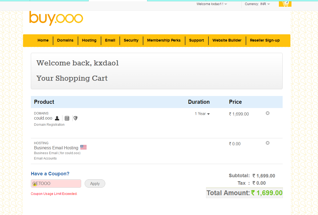The image size is (318, 215).
Task: Click the contact person icon beside could.ooo
Action: (x=57, y=118)
